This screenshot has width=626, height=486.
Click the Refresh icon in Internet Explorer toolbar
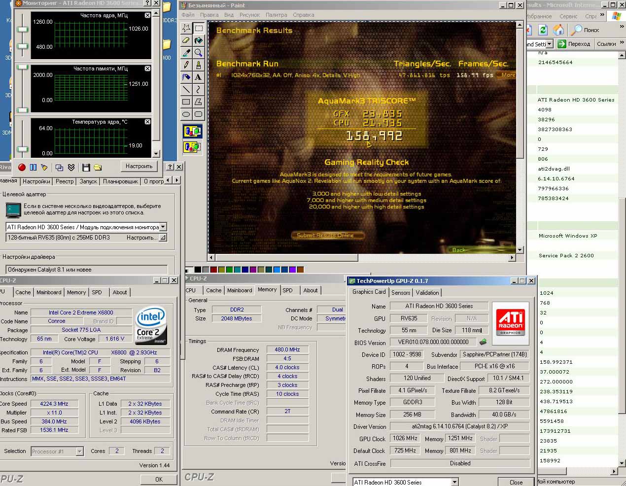[x=543, y=30]
